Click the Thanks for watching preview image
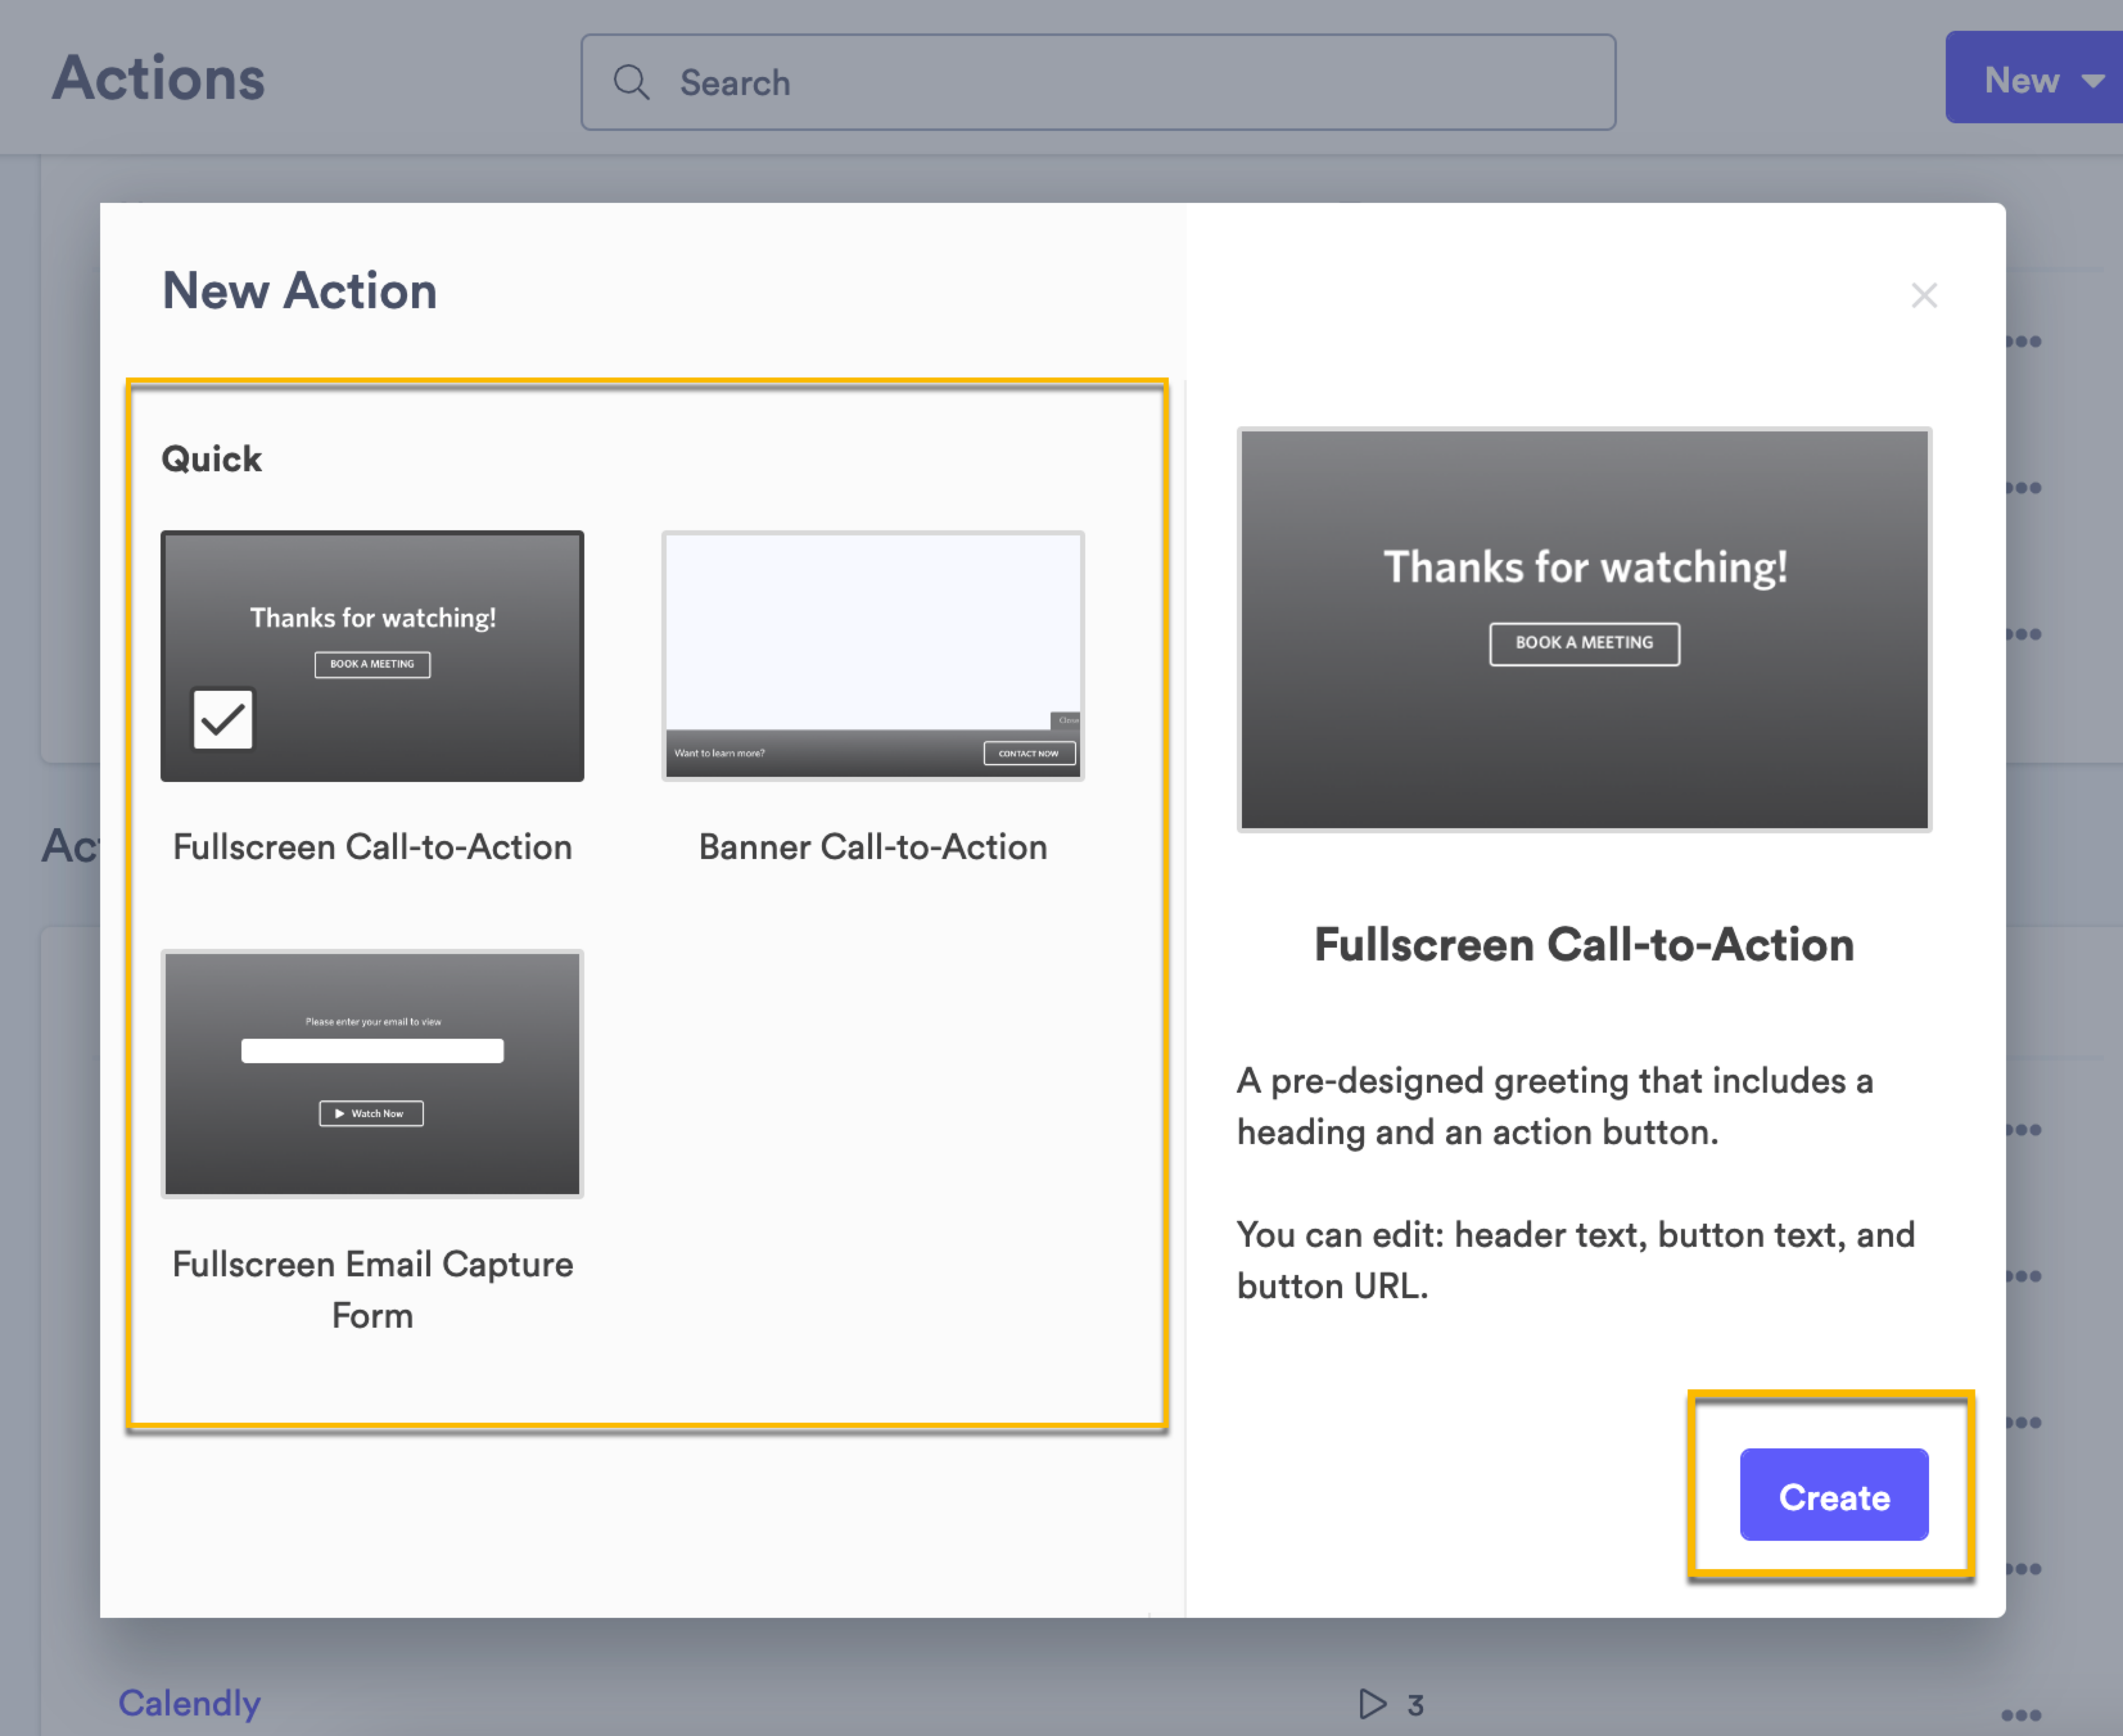This screenshot has height=1736, width=2123. [1585, 629]
